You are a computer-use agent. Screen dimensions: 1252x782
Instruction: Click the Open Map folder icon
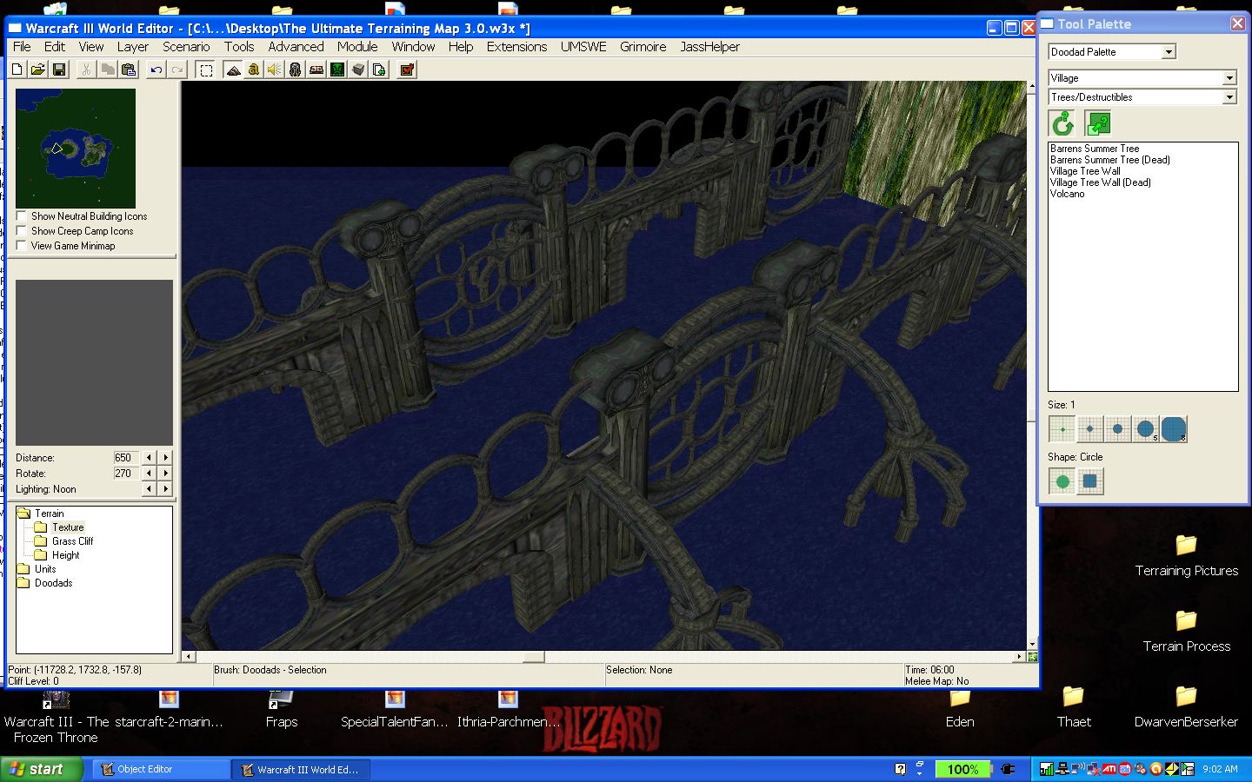coord(38,70)
